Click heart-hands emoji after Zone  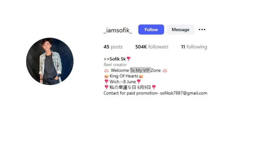(x=165, y=70)
